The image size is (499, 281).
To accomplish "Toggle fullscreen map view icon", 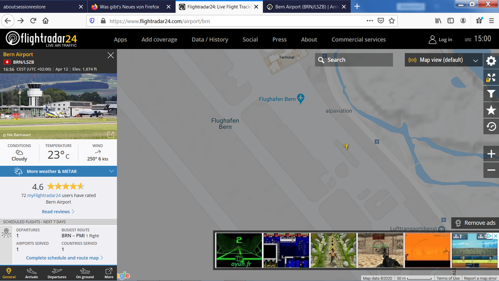I will pos(491,78).
